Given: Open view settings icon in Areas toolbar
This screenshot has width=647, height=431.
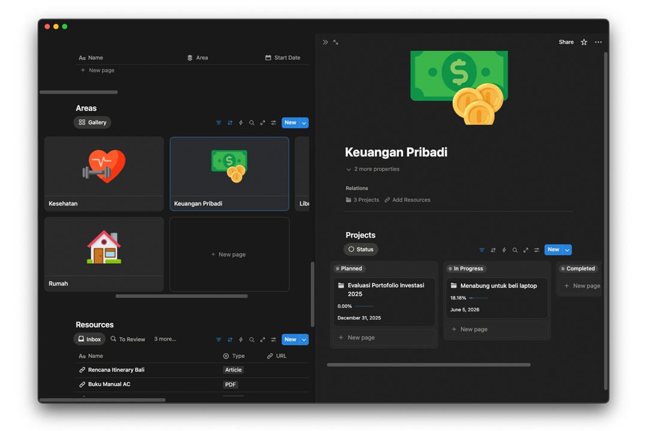Looking at the screenshot, I should (x=273, y=123).
